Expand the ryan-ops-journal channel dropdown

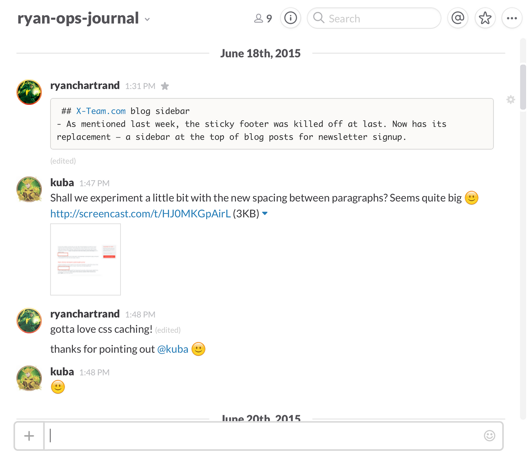[147, 20]
